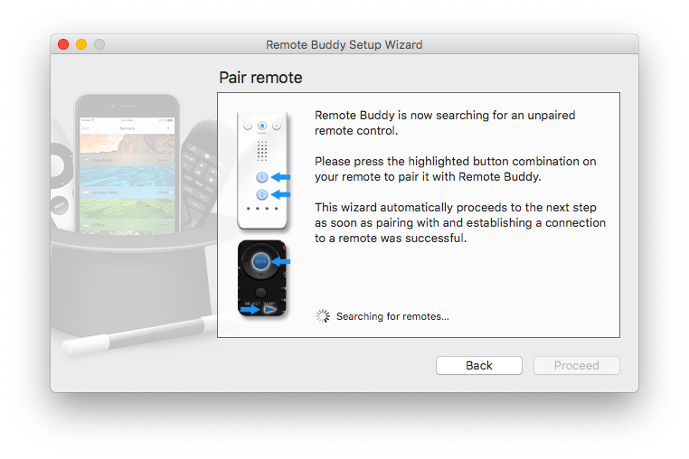Click the Archive Mini row on the phone image

[127, 192]
